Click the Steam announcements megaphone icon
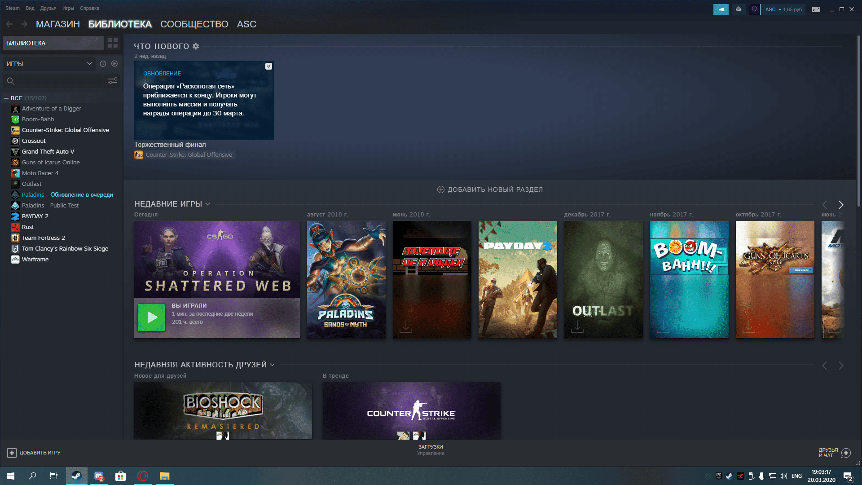 (x=721, y=9)
